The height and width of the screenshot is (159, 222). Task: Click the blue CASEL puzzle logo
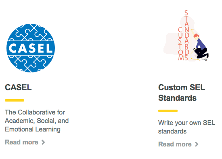tap(31, 48)
